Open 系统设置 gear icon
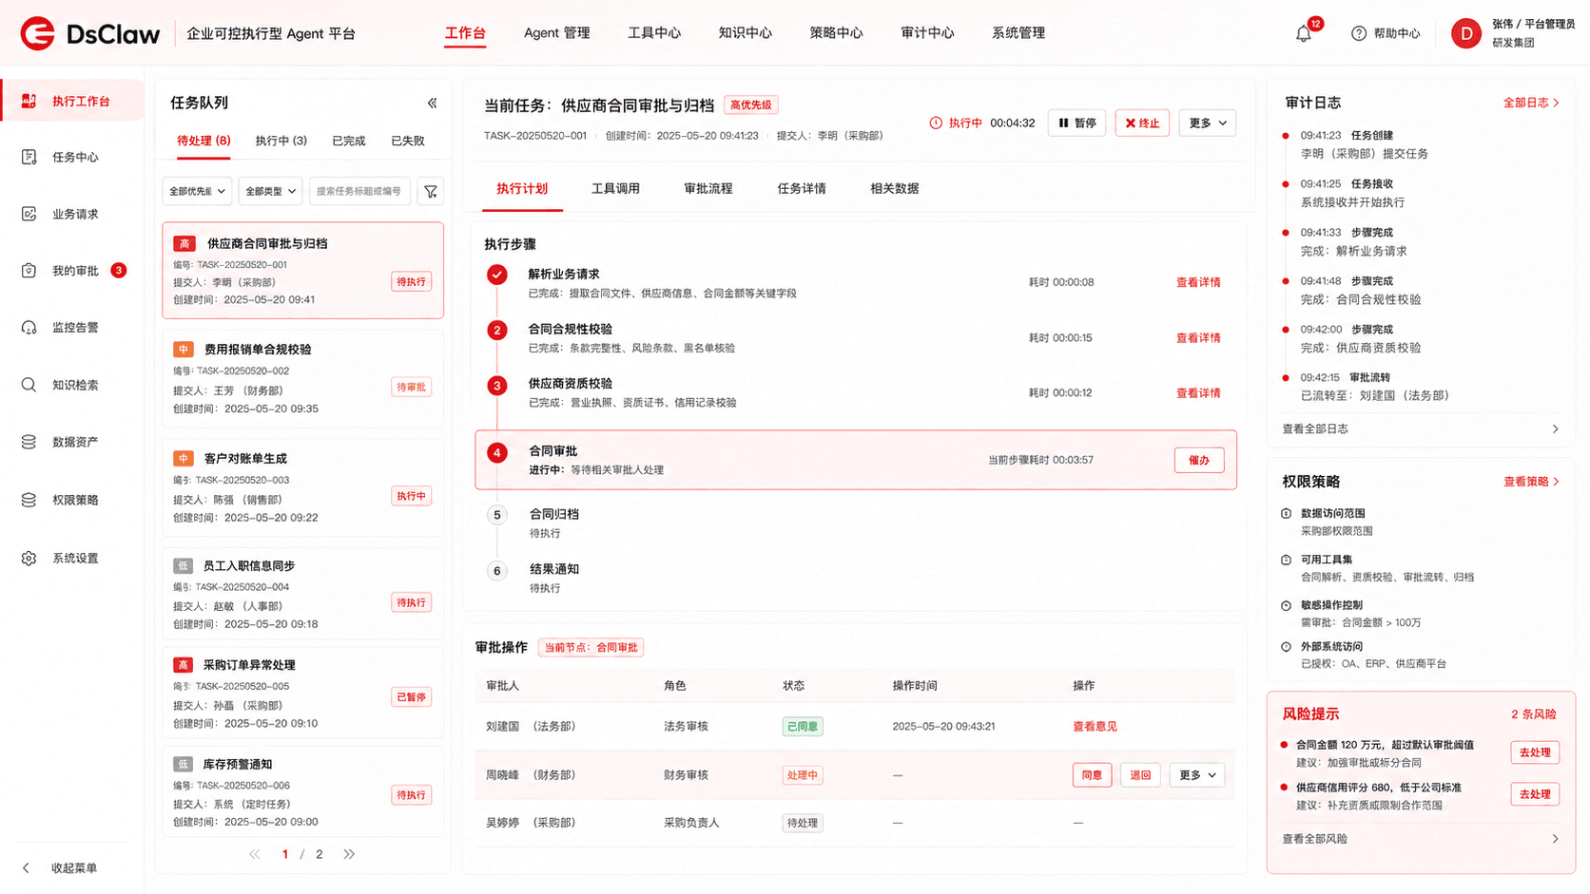Screen dimensions: 1590x894 point(29,559)
